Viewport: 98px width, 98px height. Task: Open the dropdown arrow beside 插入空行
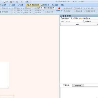[x=22, y=13]
